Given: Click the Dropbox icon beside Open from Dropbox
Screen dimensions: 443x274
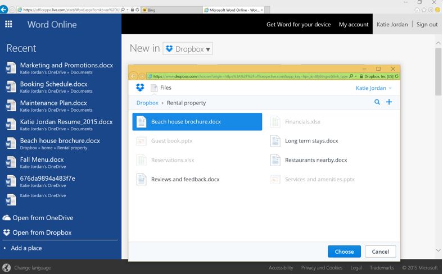Looking at the screenshot, I should pos(7,232).
